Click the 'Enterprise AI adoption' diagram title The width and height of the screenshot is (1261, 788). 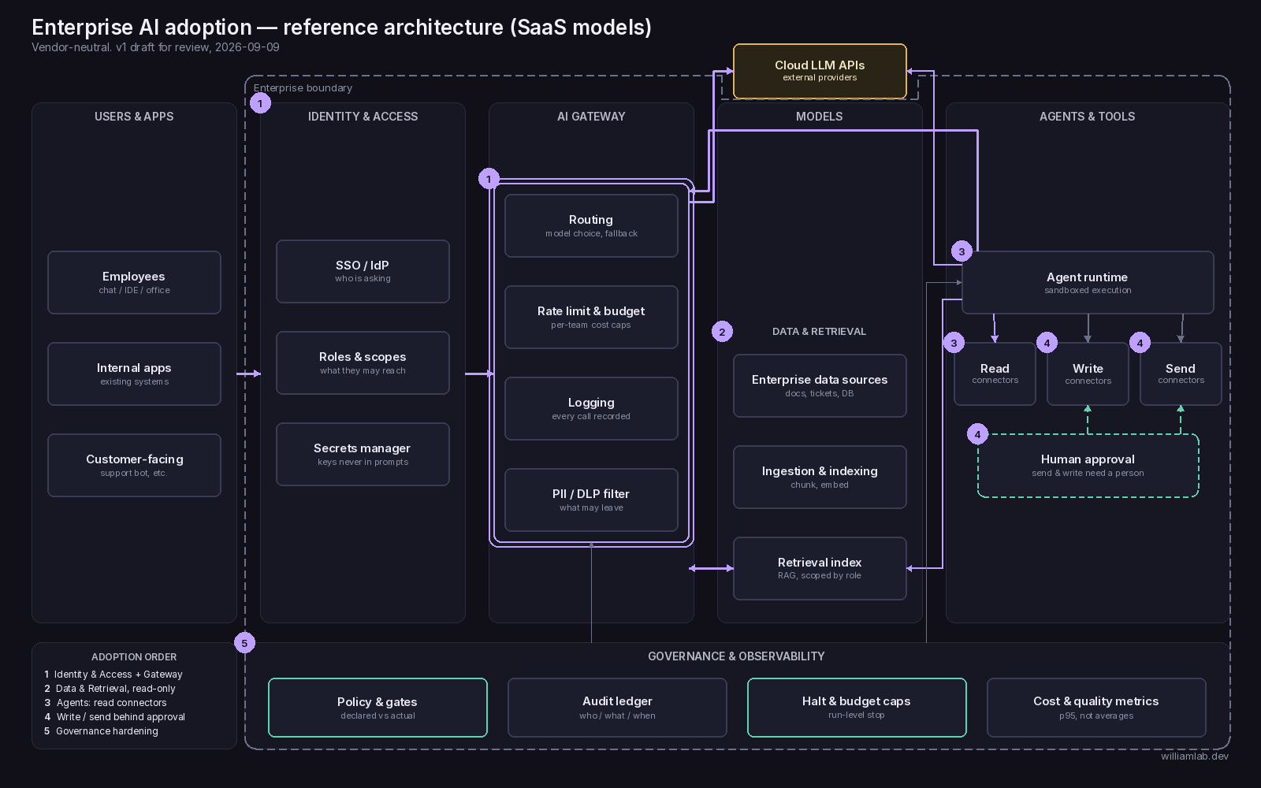[341, 27]
